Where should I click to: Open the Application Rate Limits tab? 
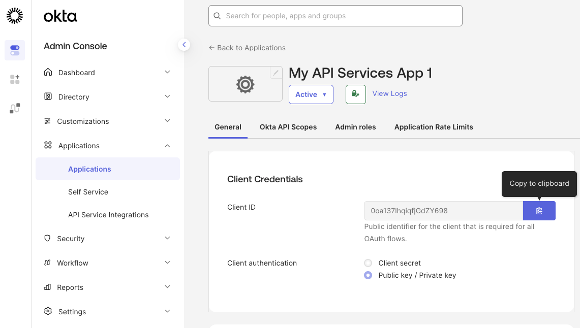(x=434, y=127)
